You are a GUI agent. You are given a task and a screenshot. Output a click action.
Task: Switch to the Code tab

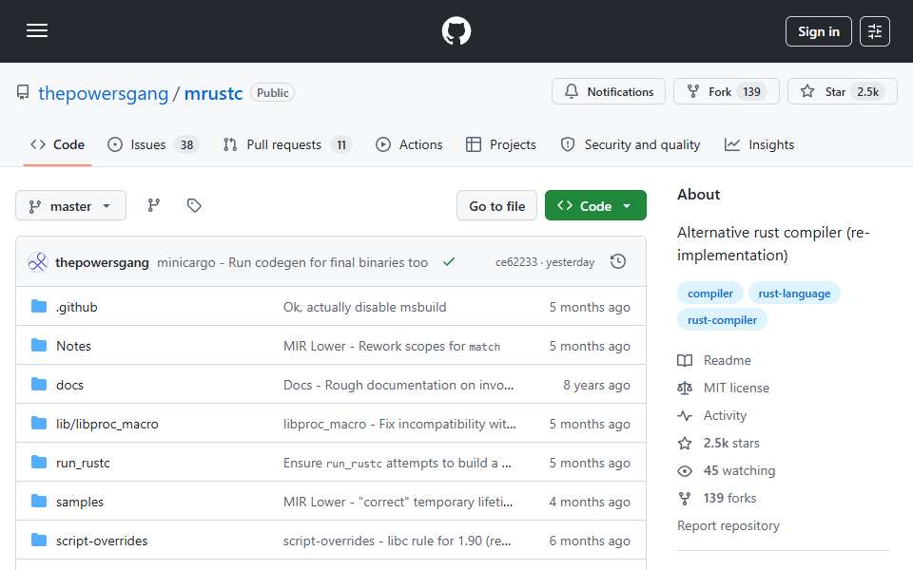coord(58,144)
